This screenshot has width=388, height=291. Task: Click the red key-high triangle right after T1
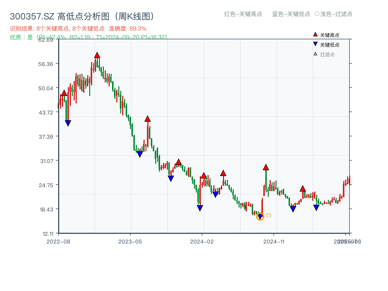pos(266,167)
